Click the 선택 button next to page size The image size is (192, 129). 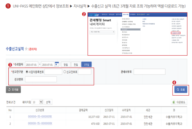pyautogui.click(x=49, y=101)
